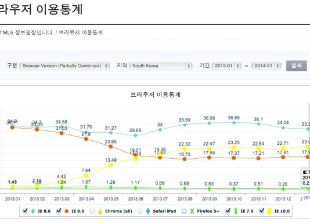The height and width of the screenshot is (222, 310).
Task: Open the South Korea region dropdown
Action: coord(161,65)
